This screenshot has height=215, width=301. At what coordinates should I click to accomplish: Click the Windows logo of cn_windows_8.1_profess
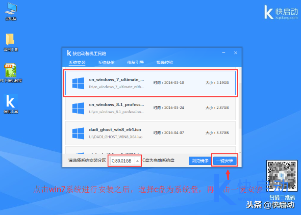pos(78,109)
